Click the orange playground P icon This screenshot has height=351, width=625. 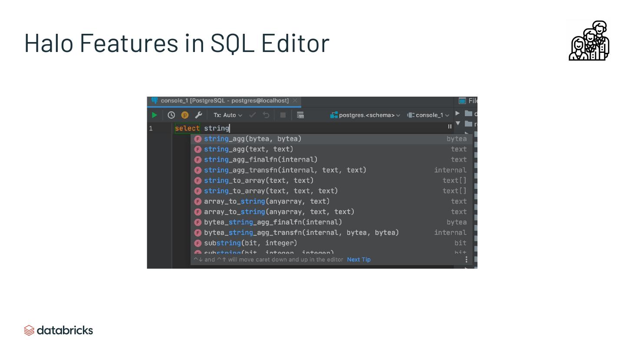185,115
